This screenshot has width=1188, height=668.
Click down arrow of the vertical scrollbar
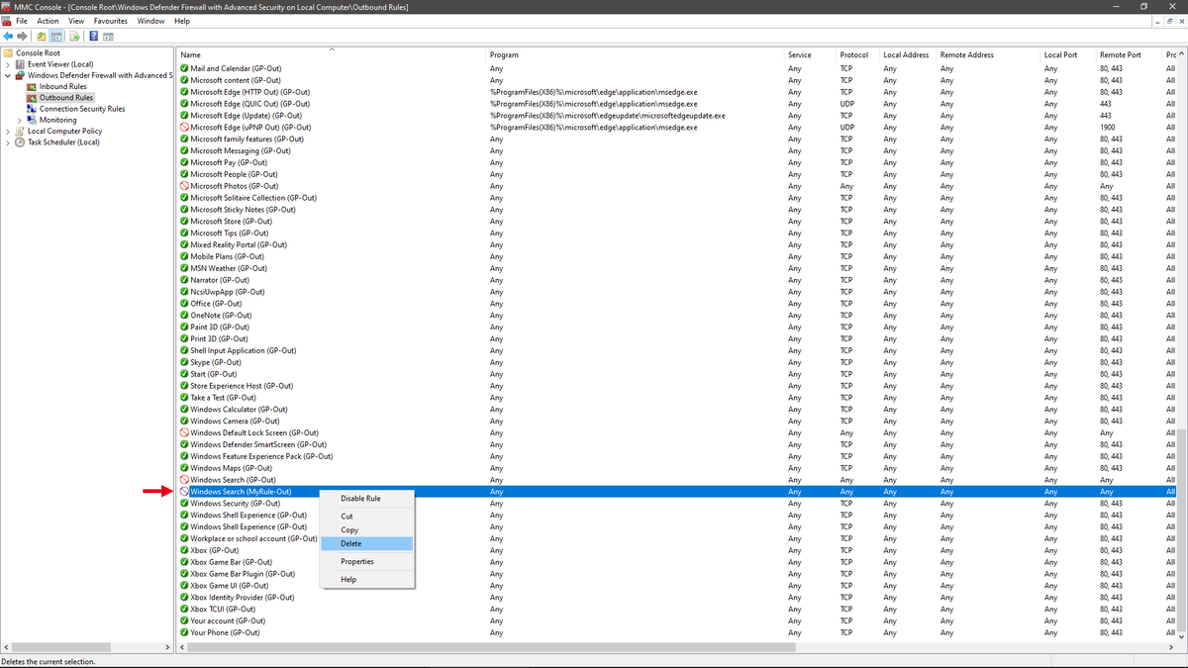click(1182, 636)
